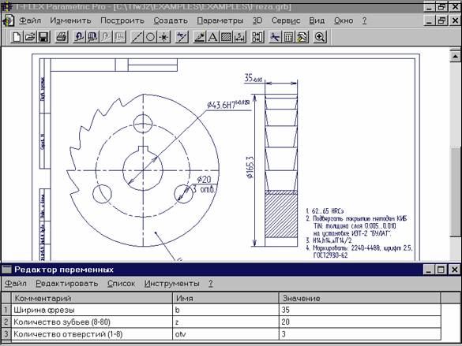Click the icon right of Undo
Viewport: 462px width, 346px height.
coord(92,37)
